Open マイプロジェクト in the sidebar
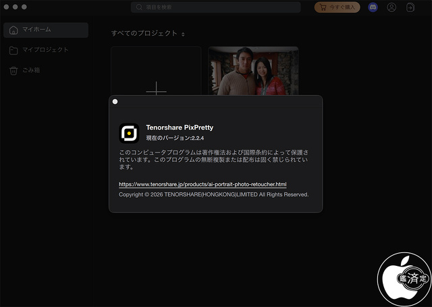This screenshot has height=307, width=432. (45, 50)
